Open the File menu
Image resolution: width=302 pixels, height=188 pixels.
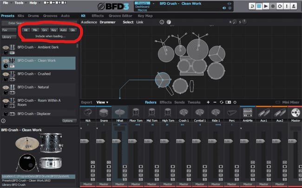[x=6, y=3]
